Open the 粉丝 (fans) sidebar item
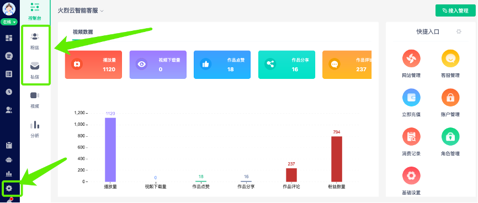Screen dimensions: 478x203 (35, 41)
